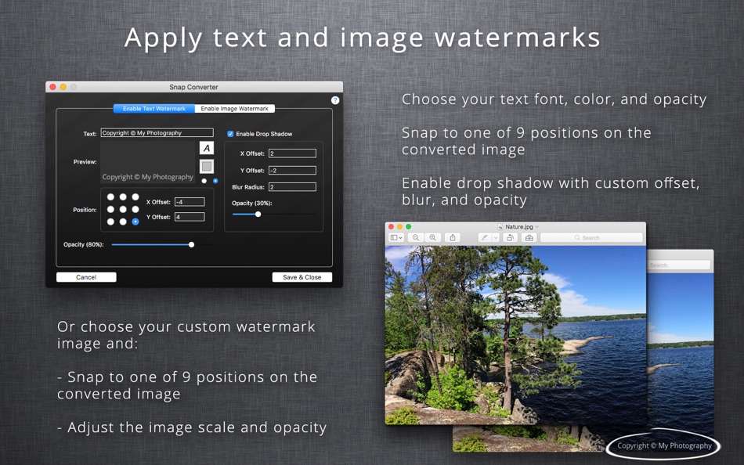Click the Cancel button
This screenshot has height=465, width=744.
[86, 277]
